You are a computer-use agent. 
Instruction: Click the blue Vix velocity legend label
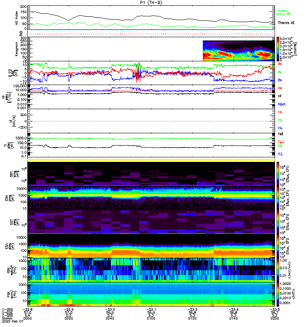point(280,128)
